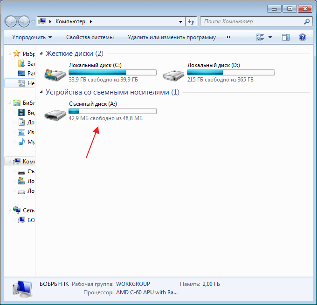Viewport: 317px width, 305px height.
Task: Click the 33,9 ГБ свободно из 99,9 ГБ text
Action: (x=103, y=80)
